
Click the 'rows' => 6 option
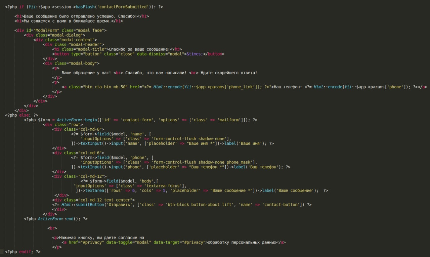(x=122, y=190)
